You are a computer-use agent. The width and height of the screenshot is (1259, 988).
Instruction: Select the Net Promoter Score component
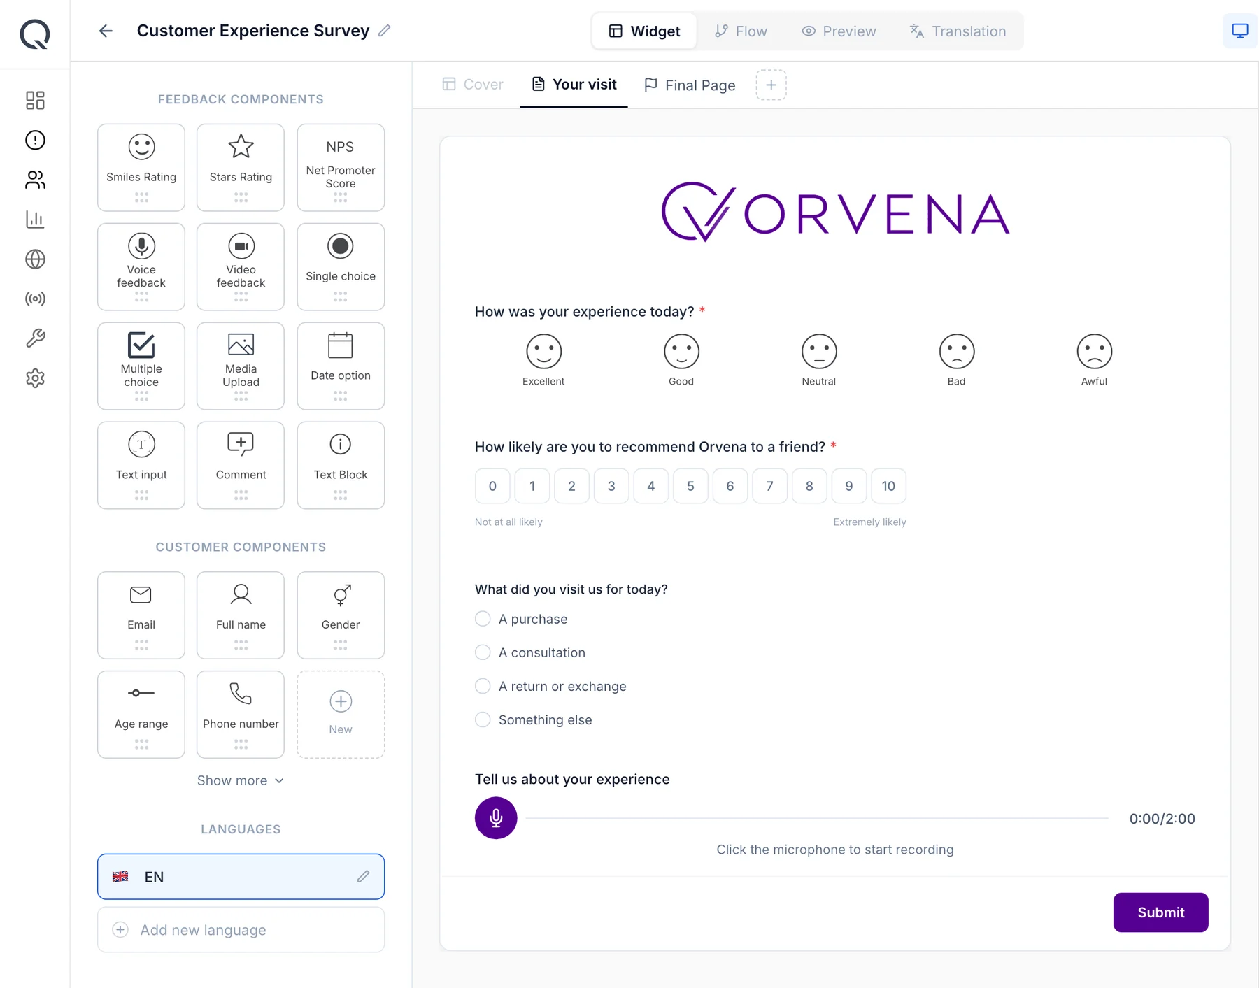(341, 168)
